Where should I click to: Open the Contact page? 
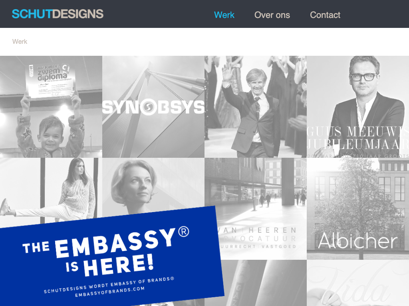pyautogui.click(x=325, y=15)
